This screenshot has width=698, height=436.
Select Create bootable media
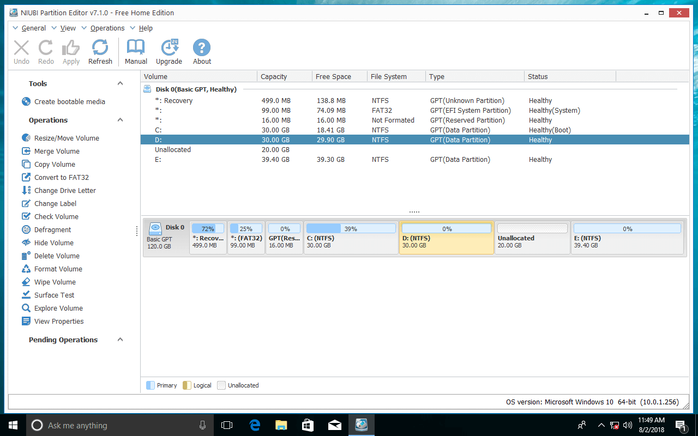tap(63, 101)
